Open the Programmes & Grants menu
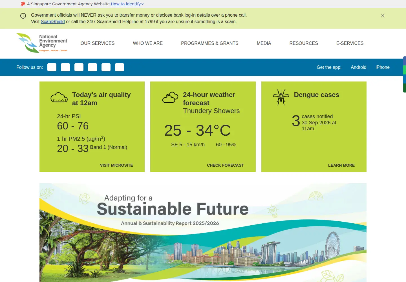The image size is (406, 282). click(210, 43)
